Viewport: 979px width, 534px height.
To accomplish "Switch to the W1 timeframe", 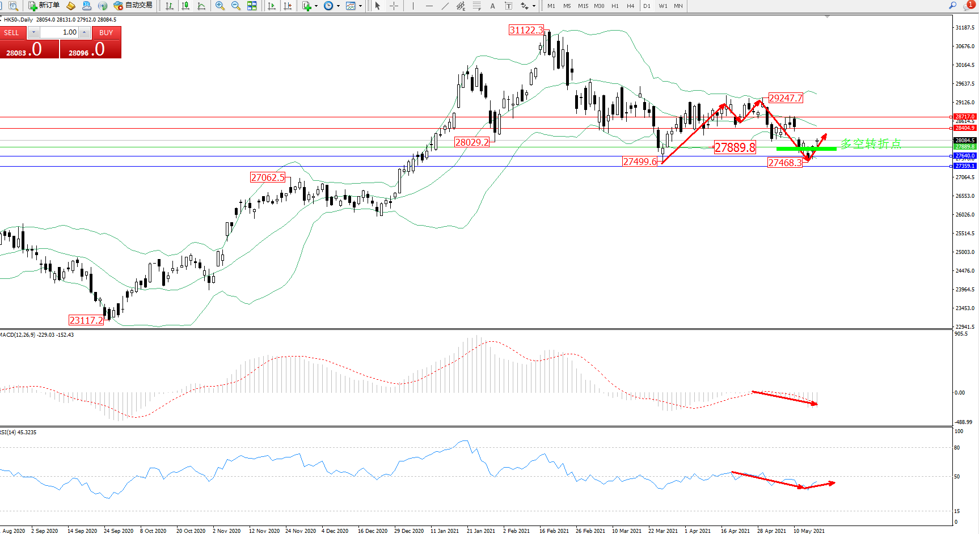I will coord(663,6).
